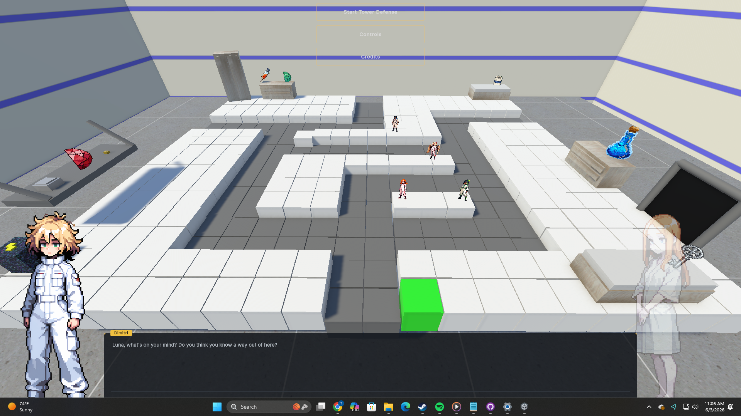Advance the dialogue text about Luna
Image resolution: width=741 pixels, height=416 pixels.
coord(195,345)
